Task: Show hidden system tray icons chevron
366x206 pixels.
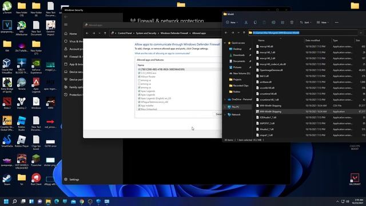Action: click(x=337, y=201)
